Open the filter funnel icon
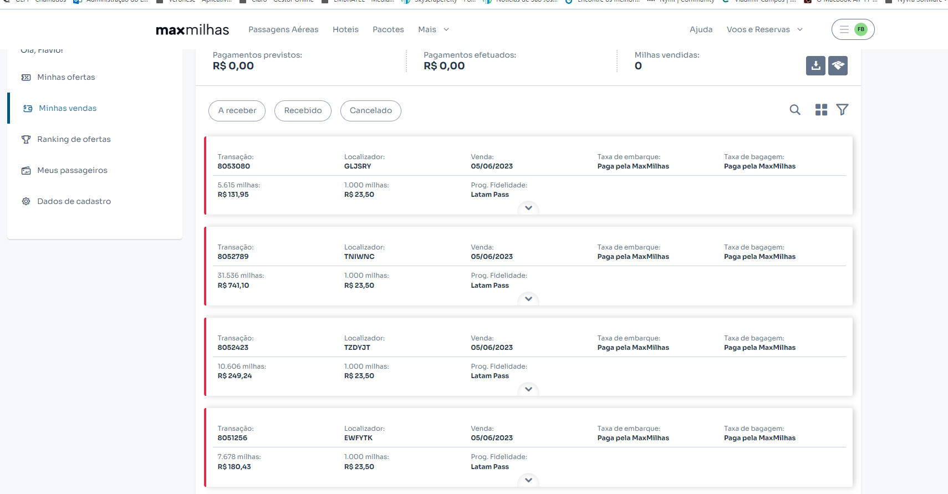The height and width of the screenshot is (494, 948). [842, 110]
